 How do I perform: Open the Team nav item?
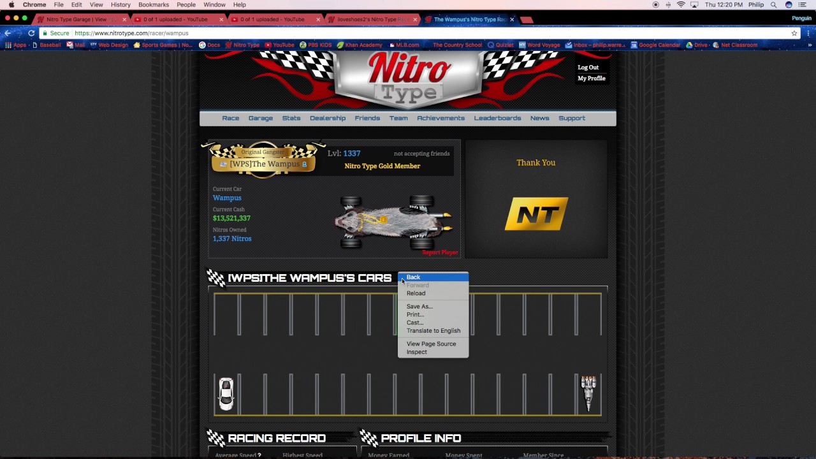pyautogui.click(x=398, y=118)
